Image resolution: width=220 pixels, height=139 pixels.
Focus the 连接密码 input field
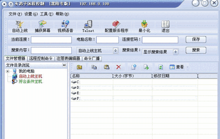pyautogui.click(x=160, y=40)
